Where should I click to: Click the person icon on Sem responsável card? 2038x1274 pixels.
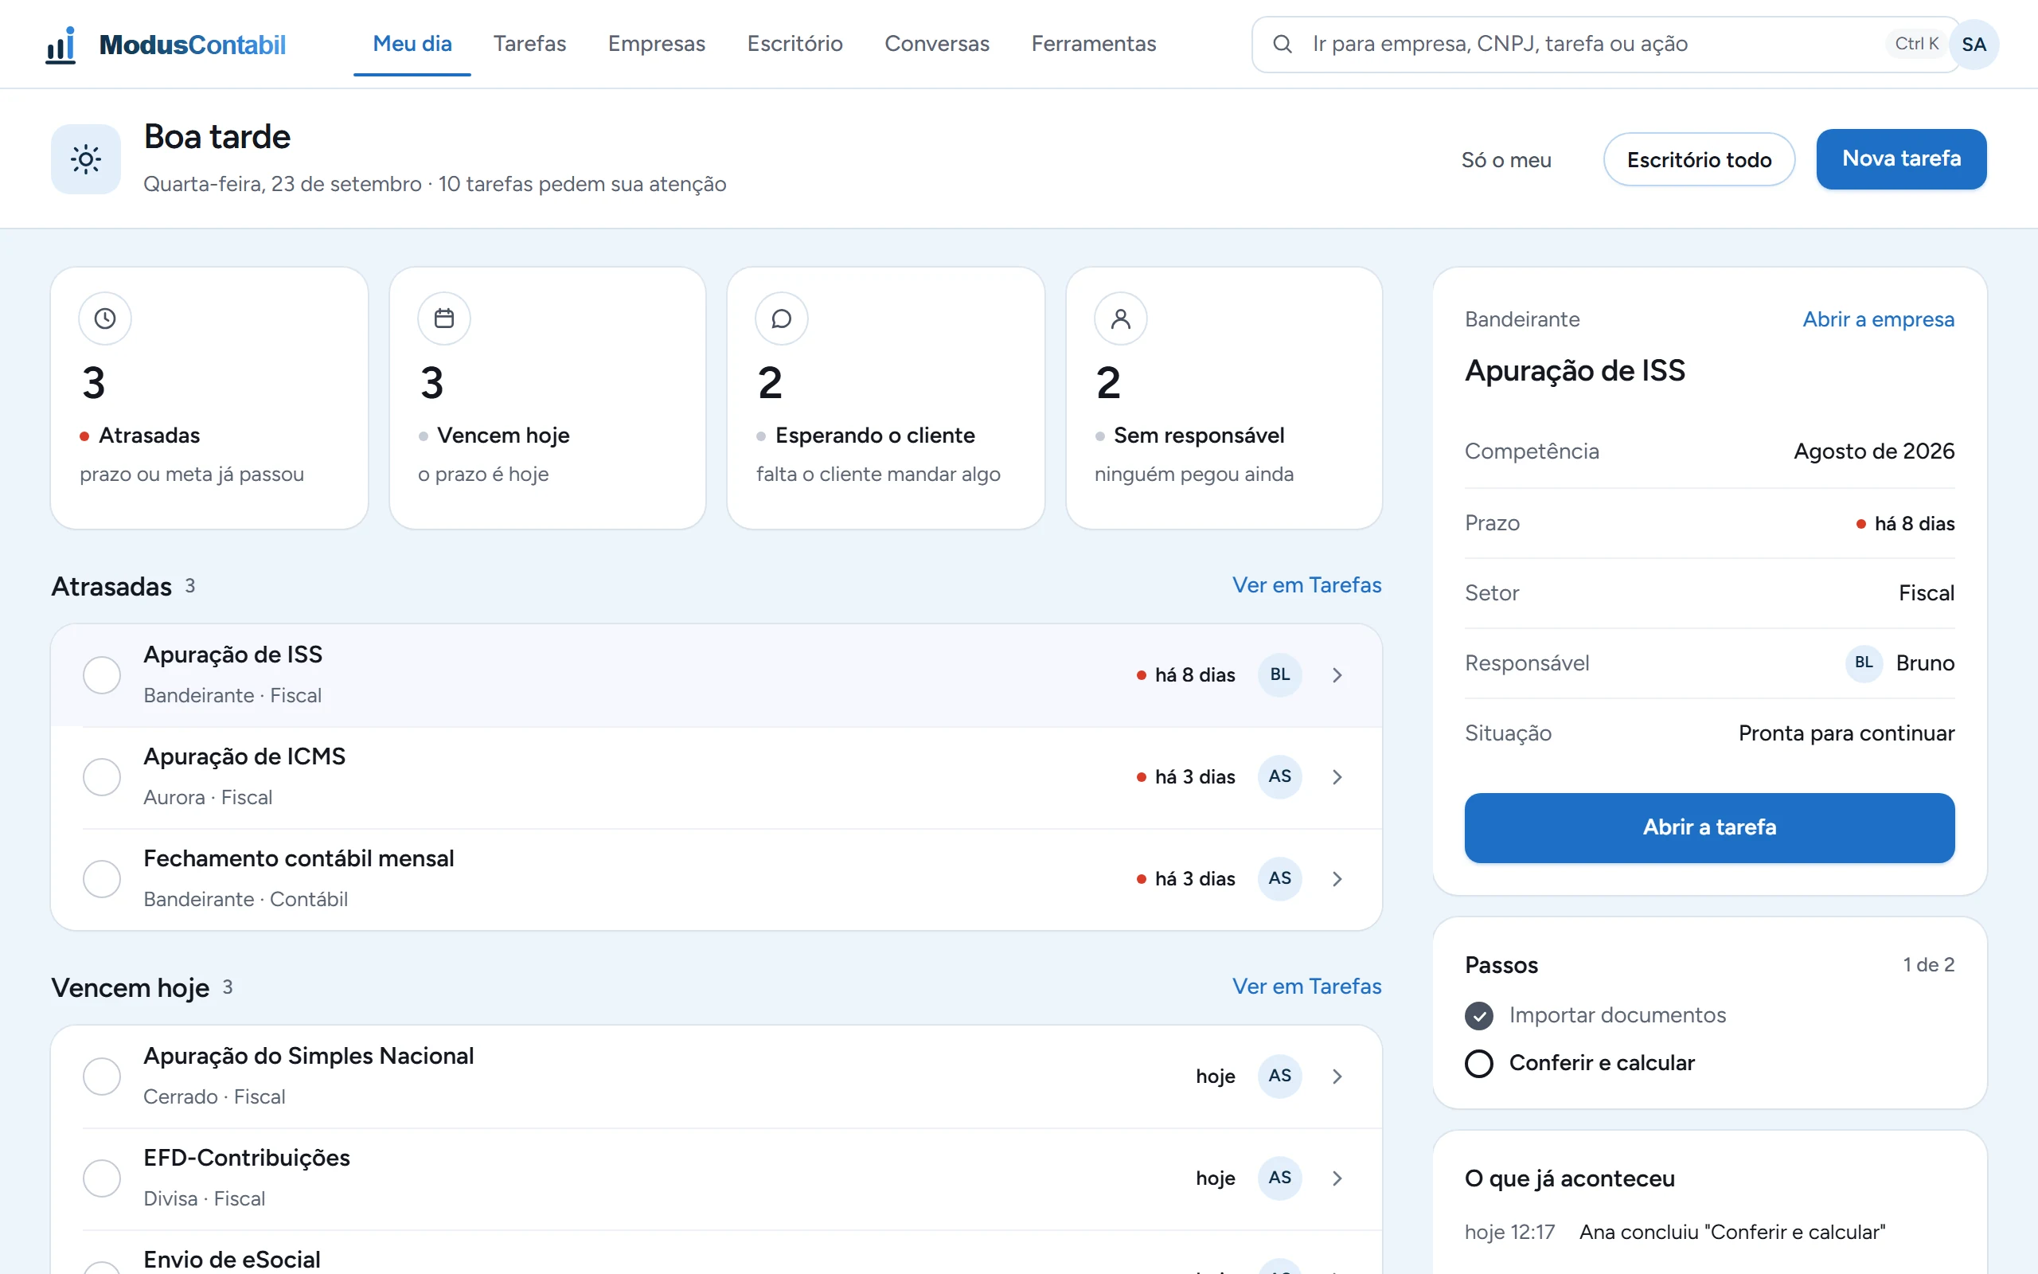(x=1121, y=318)
